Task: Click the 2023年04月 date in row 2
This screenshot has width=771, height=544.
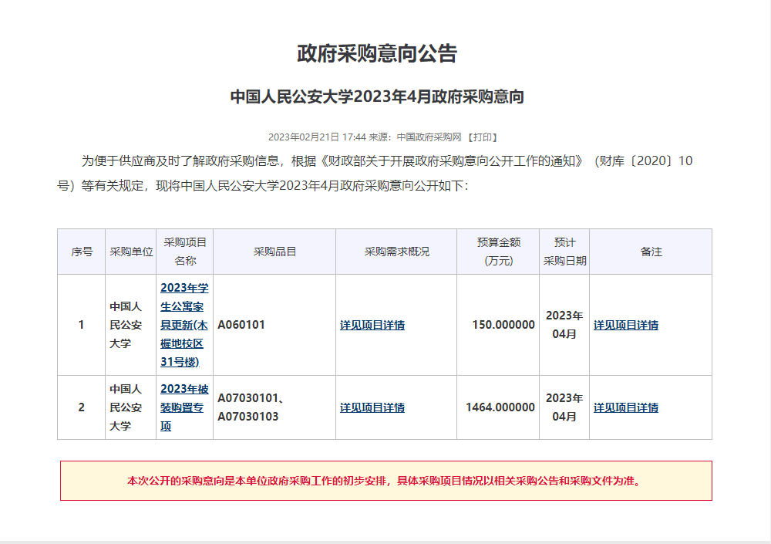Action: [564, 407]
